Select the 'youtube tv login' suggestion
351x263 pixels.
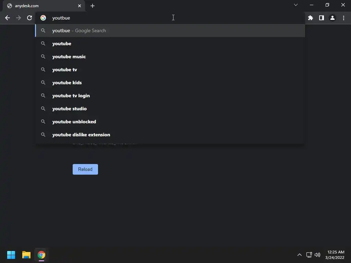[x=170, y=96]
